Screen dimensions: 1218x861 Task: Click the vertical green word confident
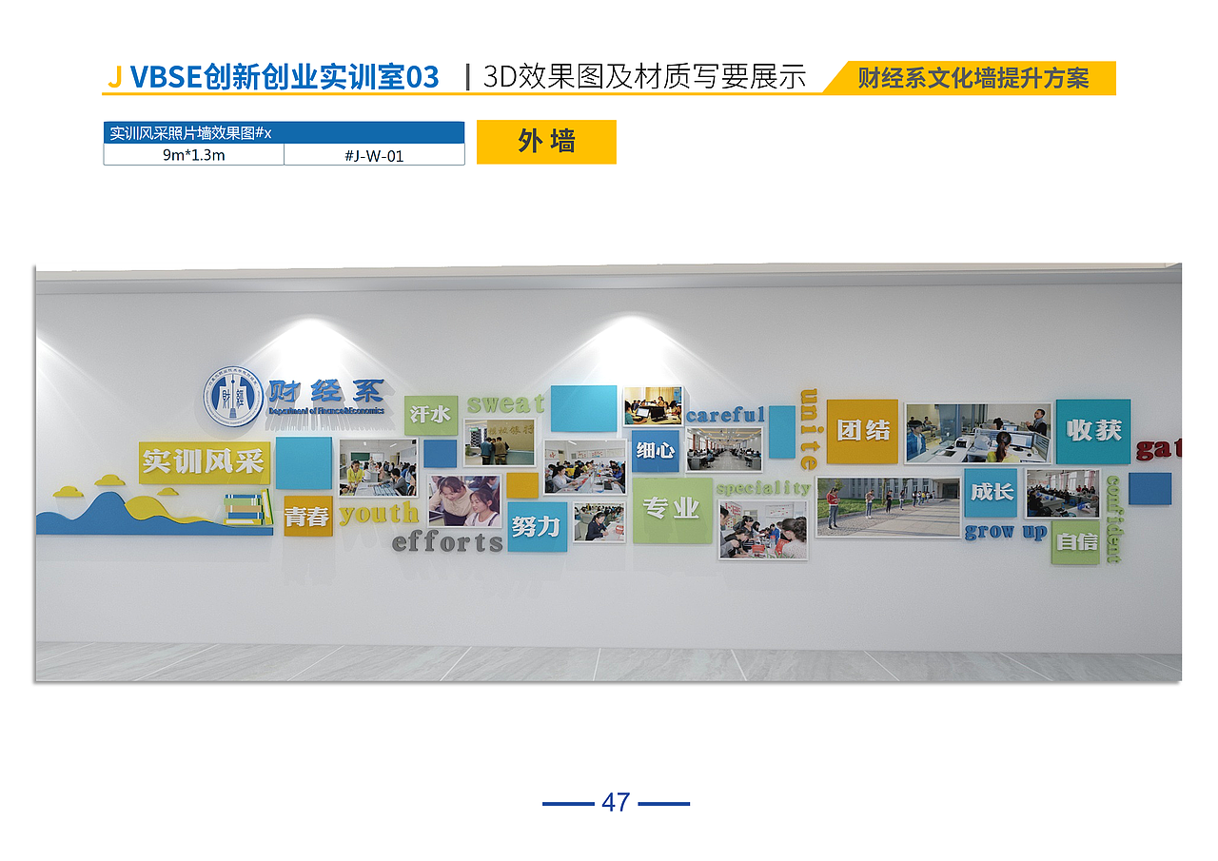(1112, 519)
